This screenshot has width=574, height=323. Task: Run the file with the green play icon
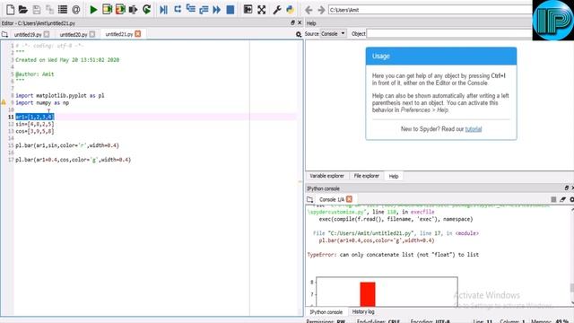pyautogui.click(x=93, y=10)
